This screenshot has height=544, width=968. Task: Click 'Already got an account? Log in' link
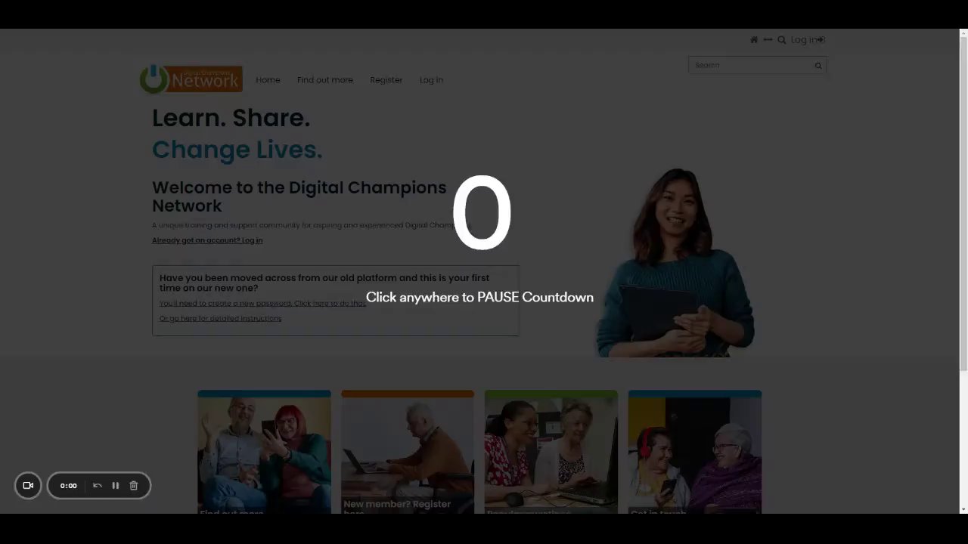click(207, 240)
